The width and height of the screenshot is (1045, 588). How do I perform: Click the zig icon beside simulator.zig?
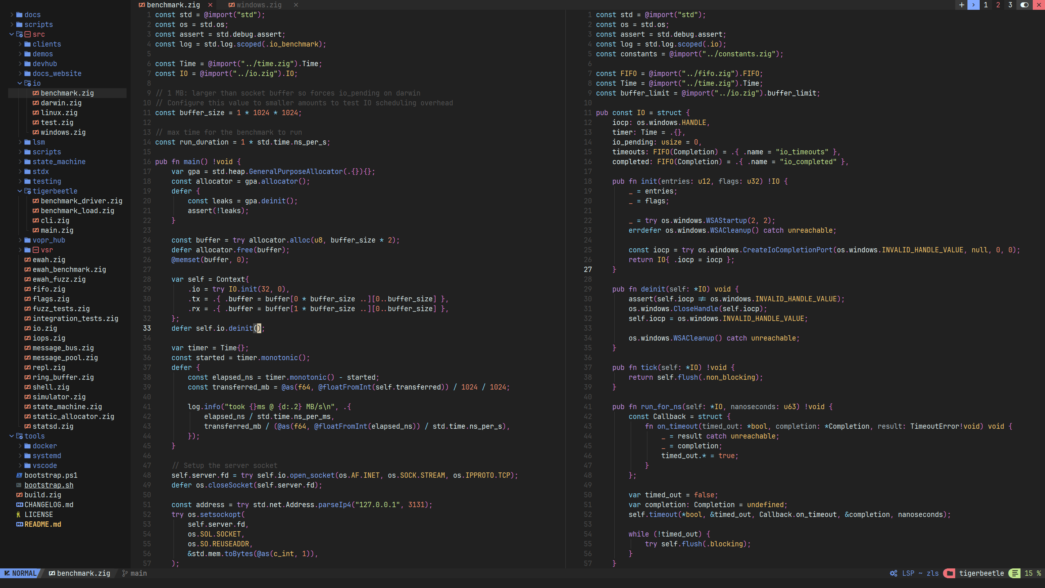coord(27,397)
